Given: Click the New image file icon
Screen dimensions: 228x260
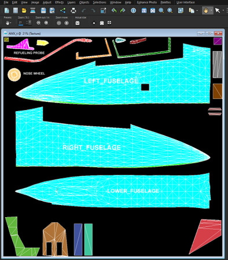Looking at the screenshot, I should [7, 10].
